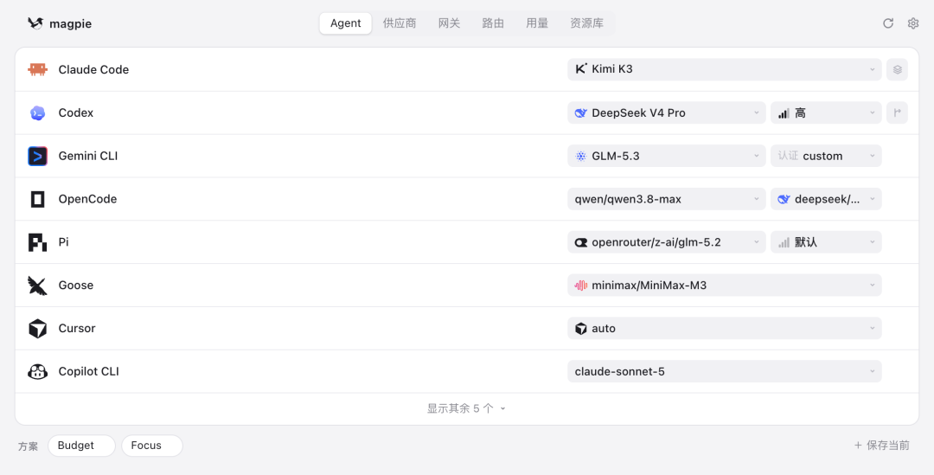The height and width of the screenshot is (475, 934).
Task: Apply the Budget preset
Action: click(x=81, y=446)
